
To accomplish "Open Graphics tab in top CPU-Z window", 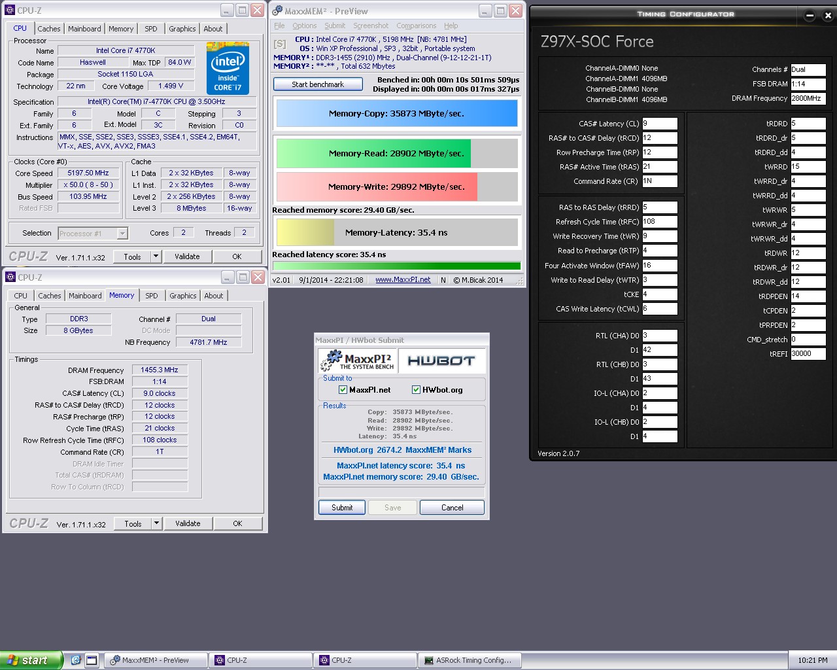I will [x=182, y=29].
